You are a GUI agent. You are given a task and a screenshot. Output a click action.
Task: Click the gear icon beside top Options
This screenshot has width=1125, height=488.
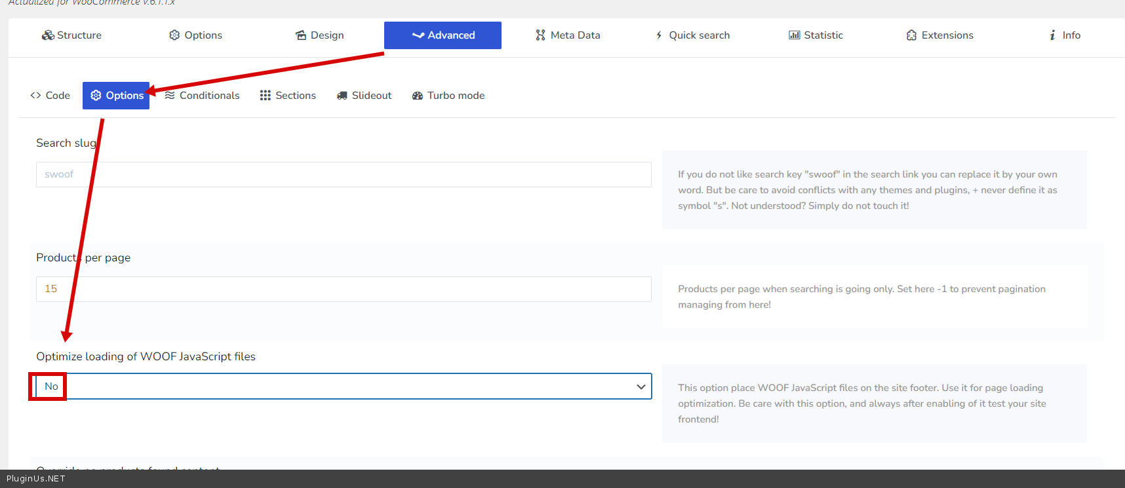coord(174,35)
